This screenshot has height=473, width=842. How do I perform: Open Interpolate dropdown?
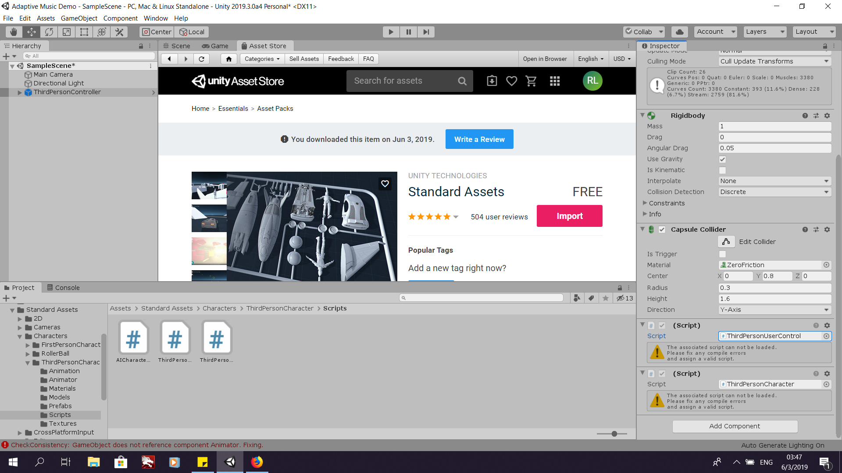[775, 181]
